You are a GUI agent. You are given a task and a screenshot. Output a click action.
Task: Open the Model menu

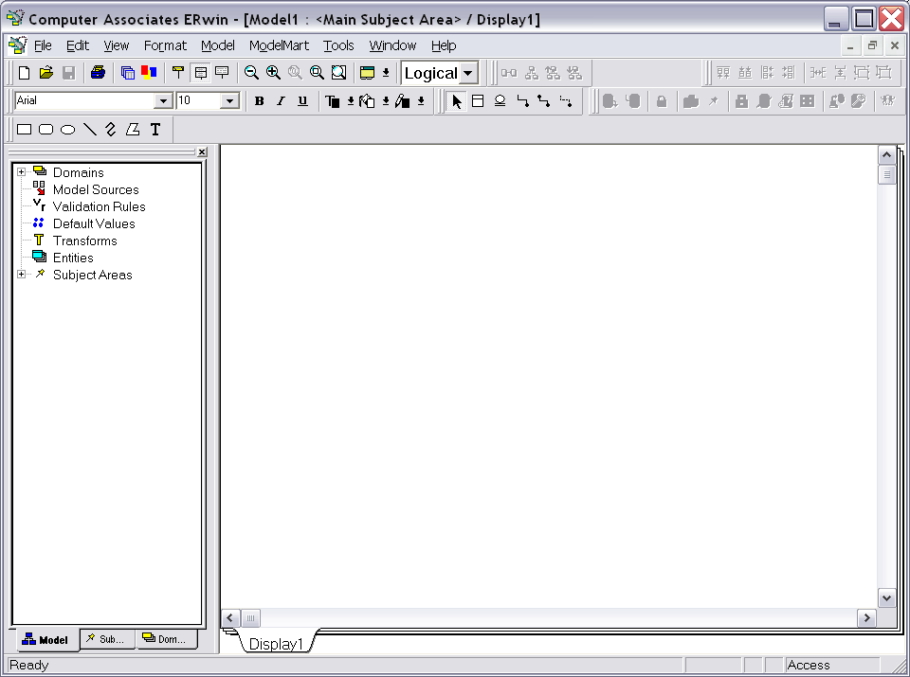218,45
